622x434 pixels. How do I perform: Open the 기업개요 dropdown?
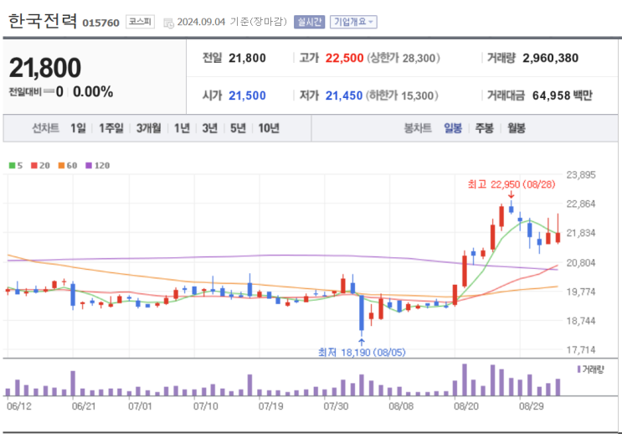[354, 22]
